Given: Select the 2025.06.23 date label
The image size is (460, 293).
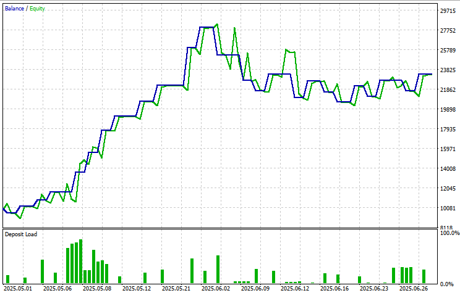Looking at the screenshot, I should pos(374,289).
